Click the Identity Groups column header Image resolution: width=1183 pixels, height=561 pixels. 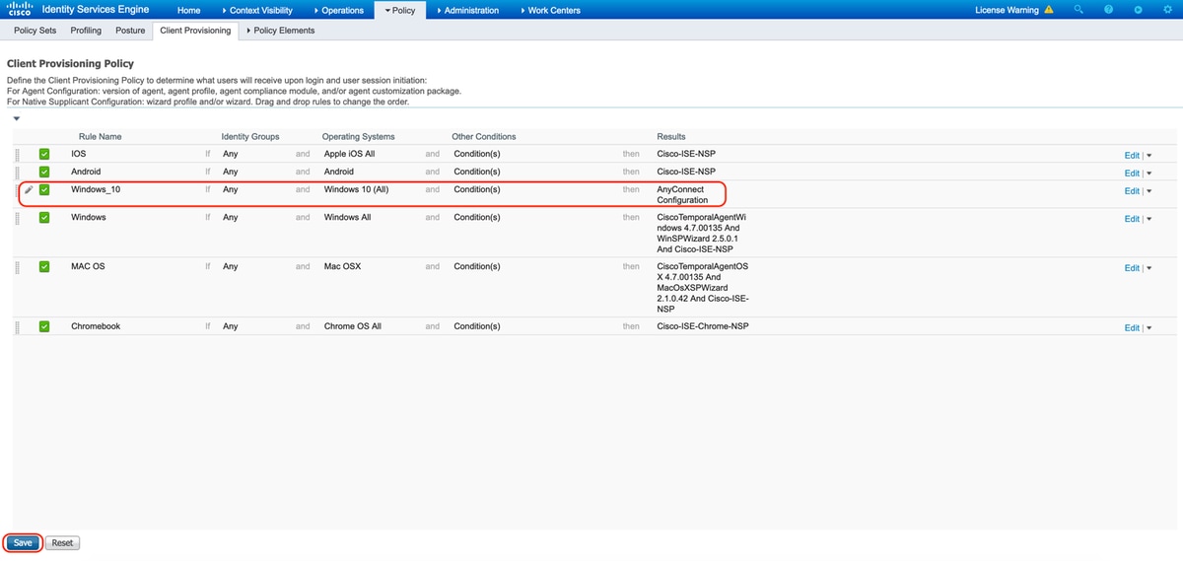click(x=250, y=136)
